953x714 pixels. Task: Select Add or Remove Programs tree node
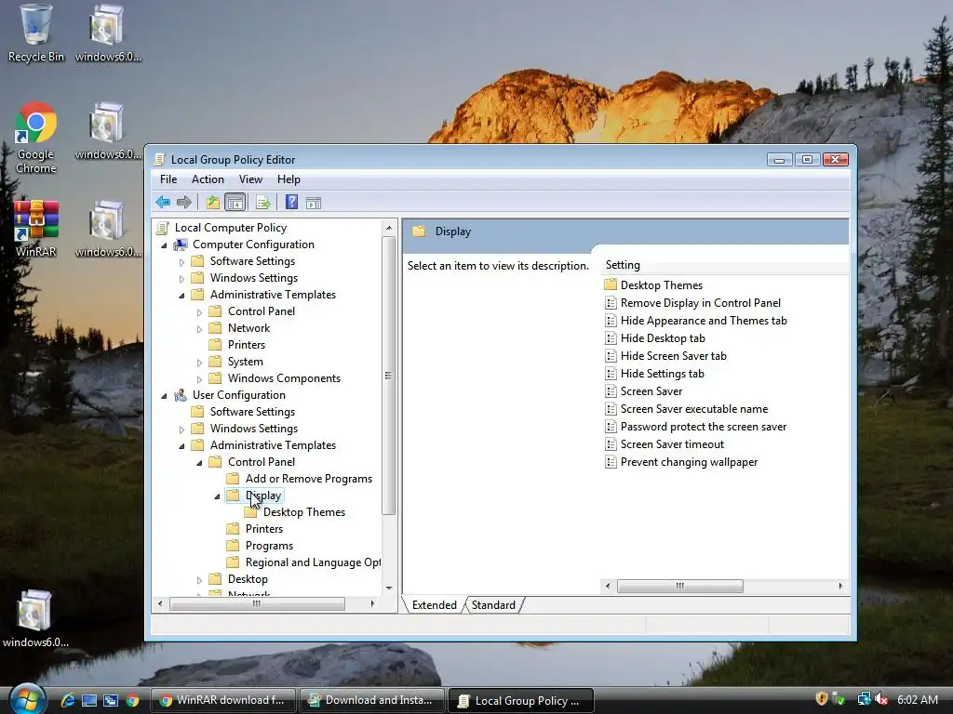pyautogui.click(x=309, y=479)
